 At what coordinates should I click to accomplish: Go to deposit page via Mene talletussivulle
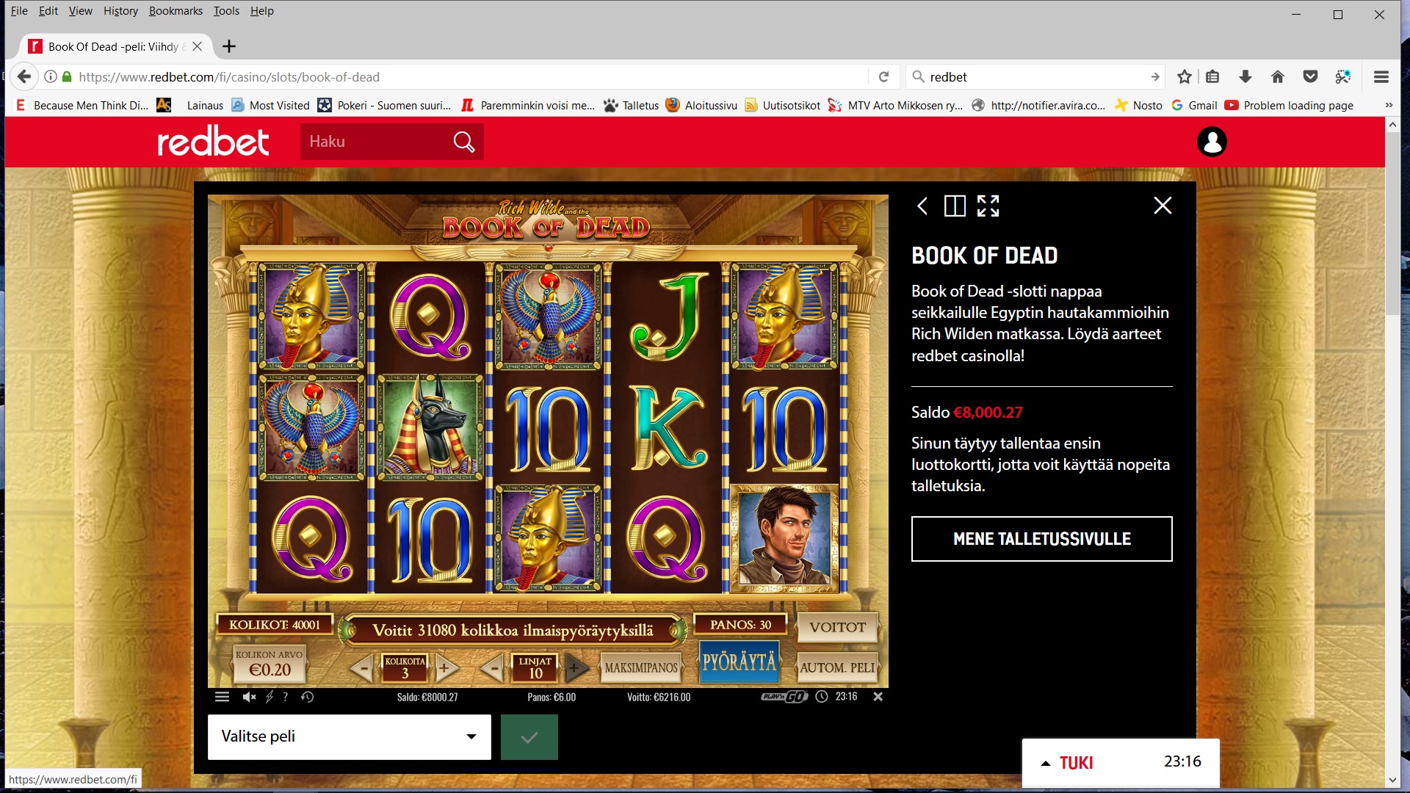[1041, 539]
